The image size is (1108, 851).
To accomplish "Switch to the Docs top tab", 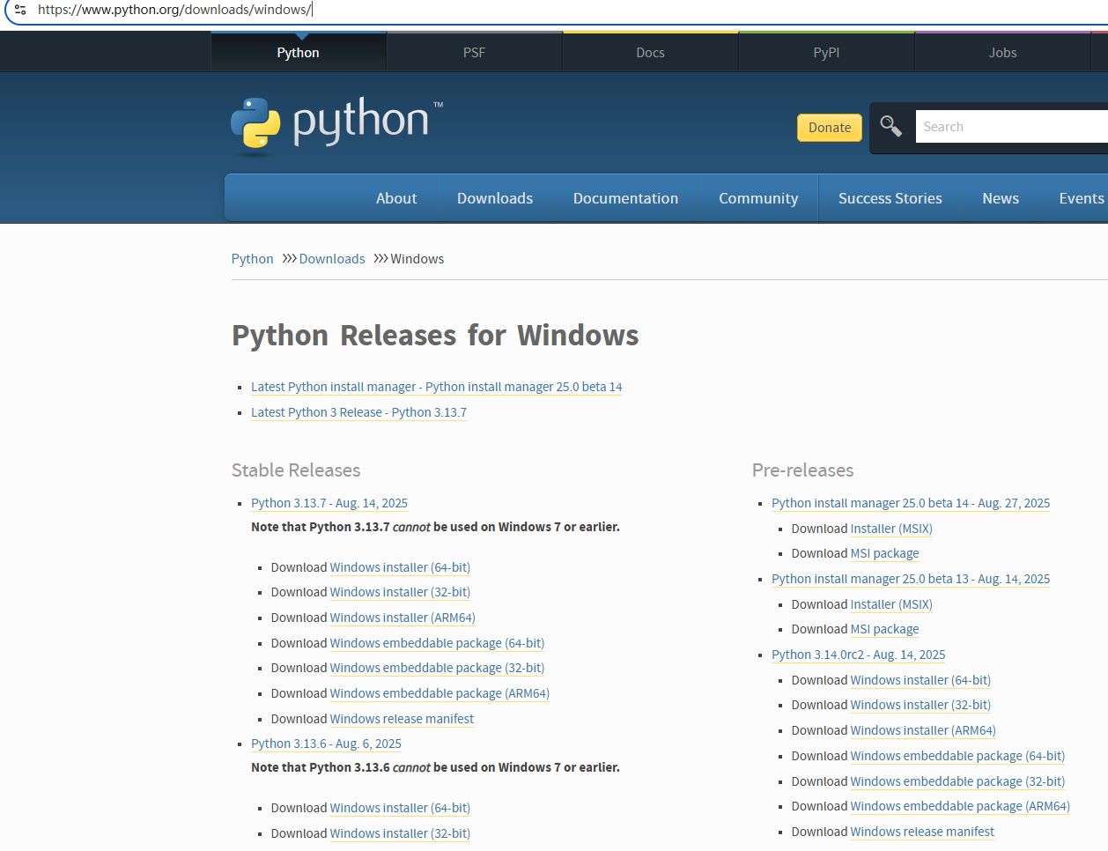I will click(x=651, y=53).
